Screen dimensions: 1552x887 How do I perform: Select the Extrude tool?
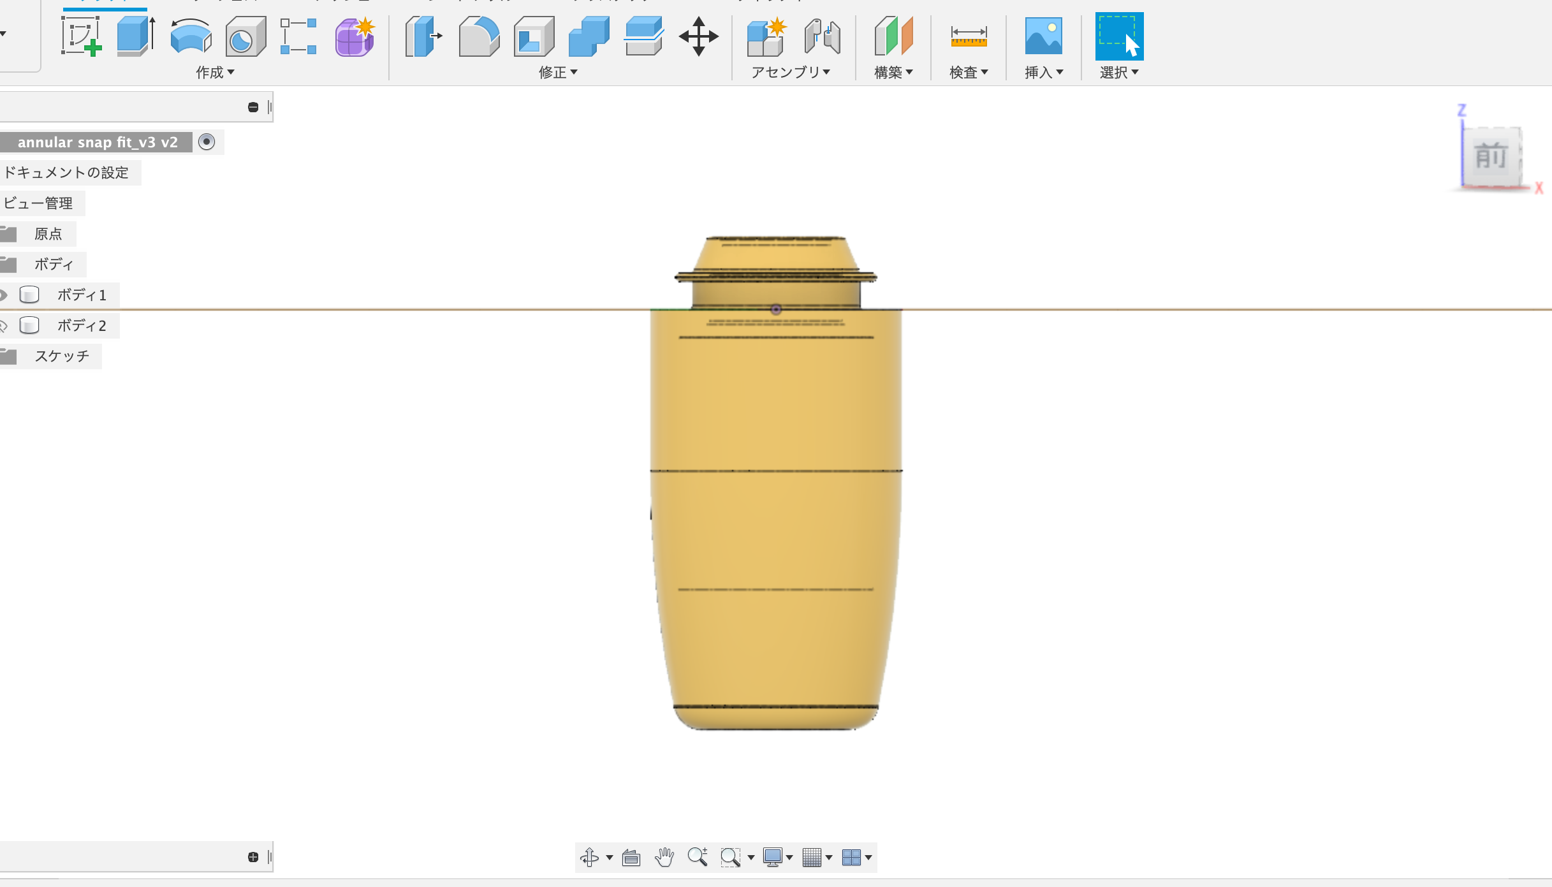[136, 36]
